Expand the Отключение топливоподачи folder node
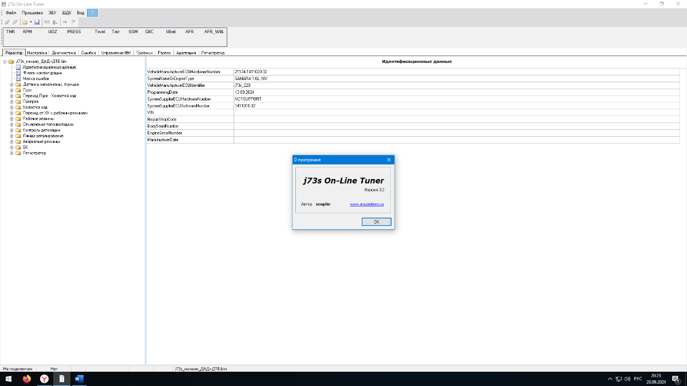This screenshot has height=386, width=687. click(11, 124)
